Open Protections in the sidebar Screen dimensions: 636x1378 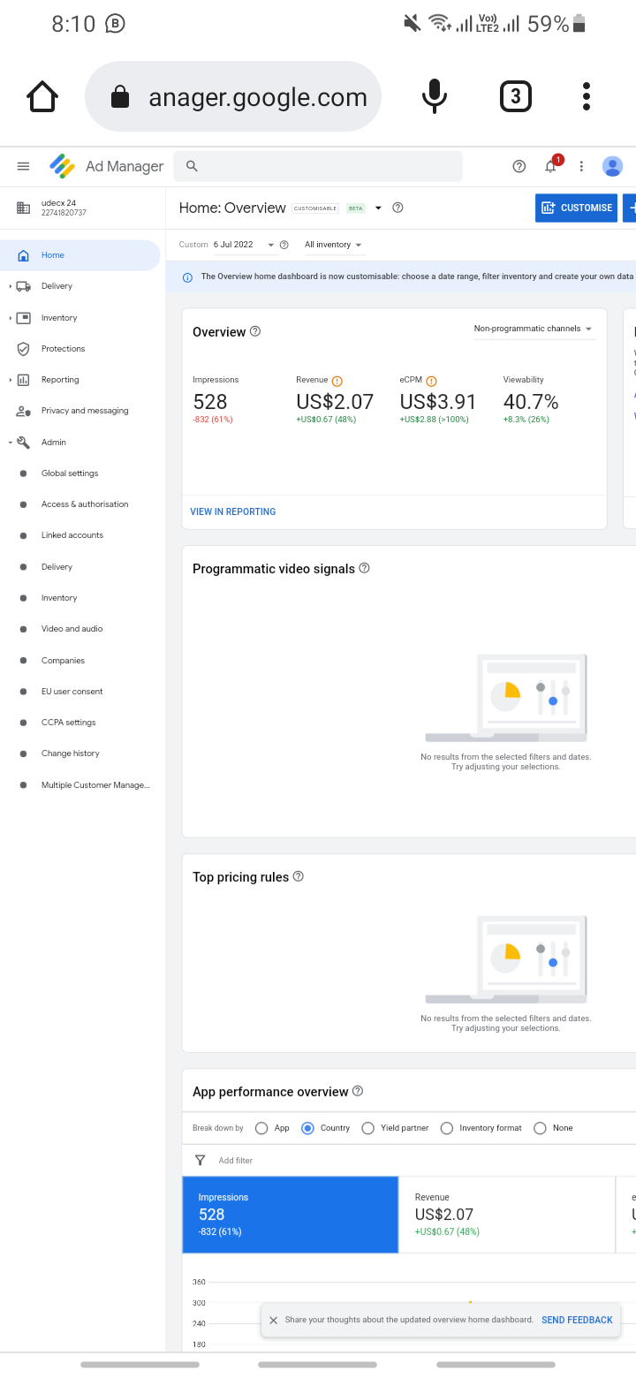click(x=63, y=349)
